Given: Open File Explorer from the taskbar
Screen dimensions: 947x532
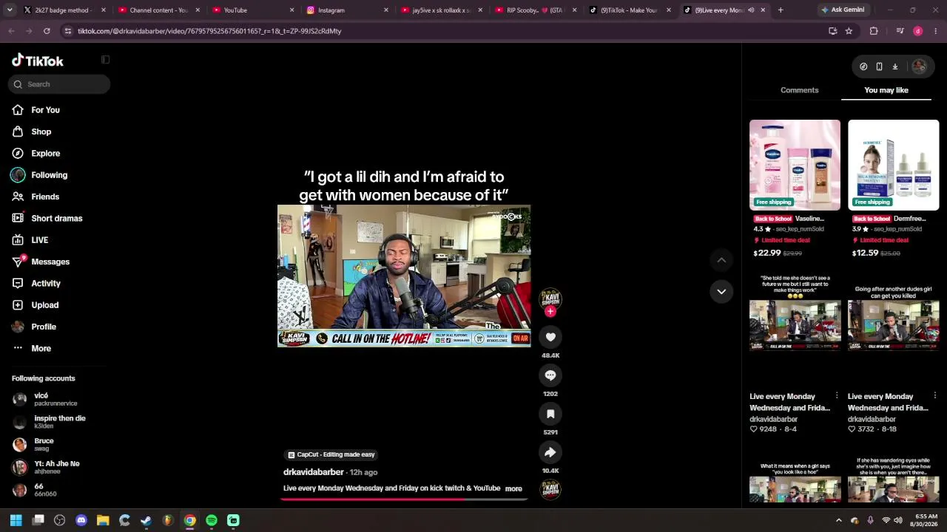Looking at the screenshot, I should point(103,520).
